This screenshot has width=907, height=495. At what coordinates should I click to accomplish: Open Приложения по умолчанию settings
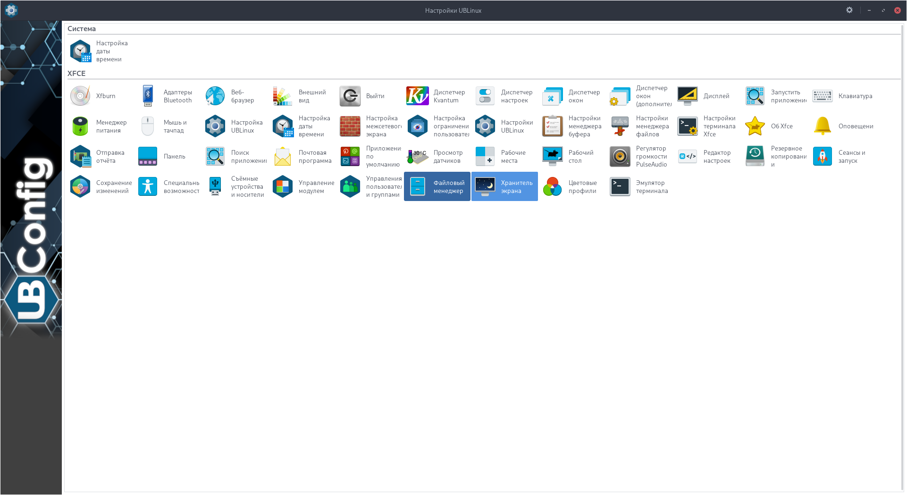[x=370, y=157]
